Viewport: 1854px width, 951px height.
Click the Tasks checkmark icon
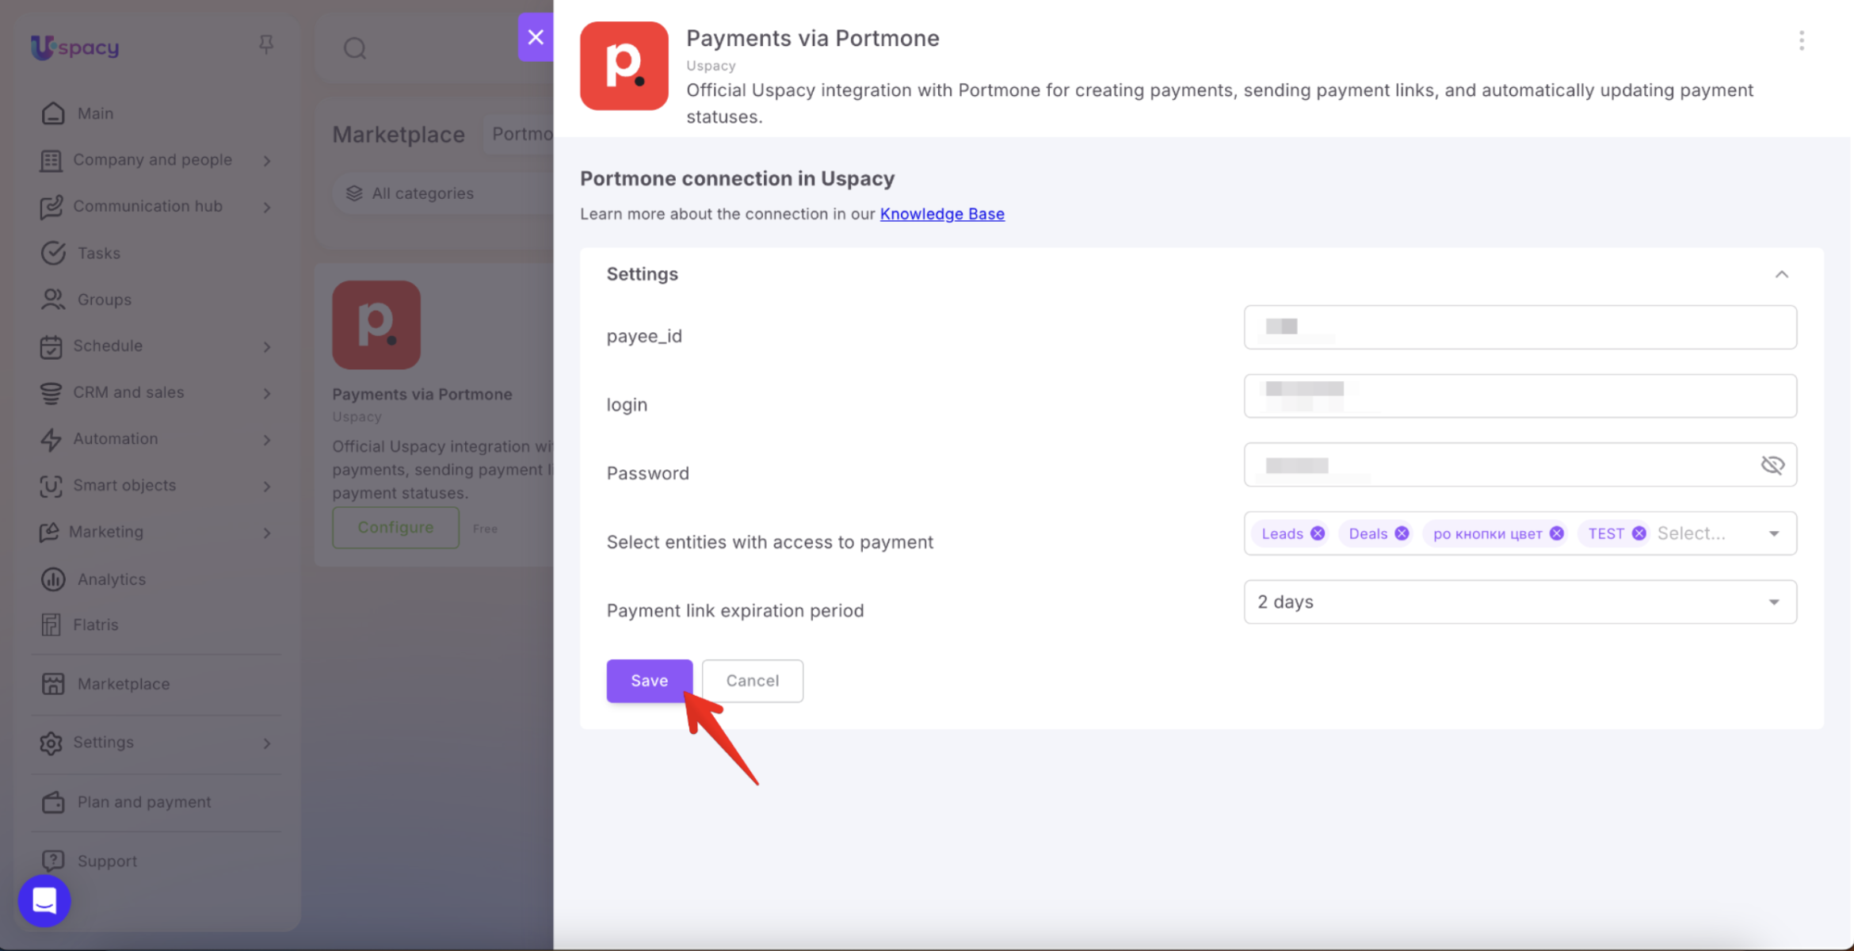point(53,253)
